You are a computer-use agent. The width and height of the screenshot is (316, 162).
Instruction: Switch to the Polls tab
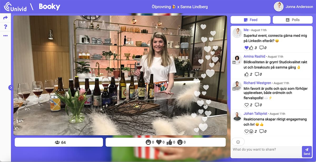pyautogui.click(x=293, y=20)
